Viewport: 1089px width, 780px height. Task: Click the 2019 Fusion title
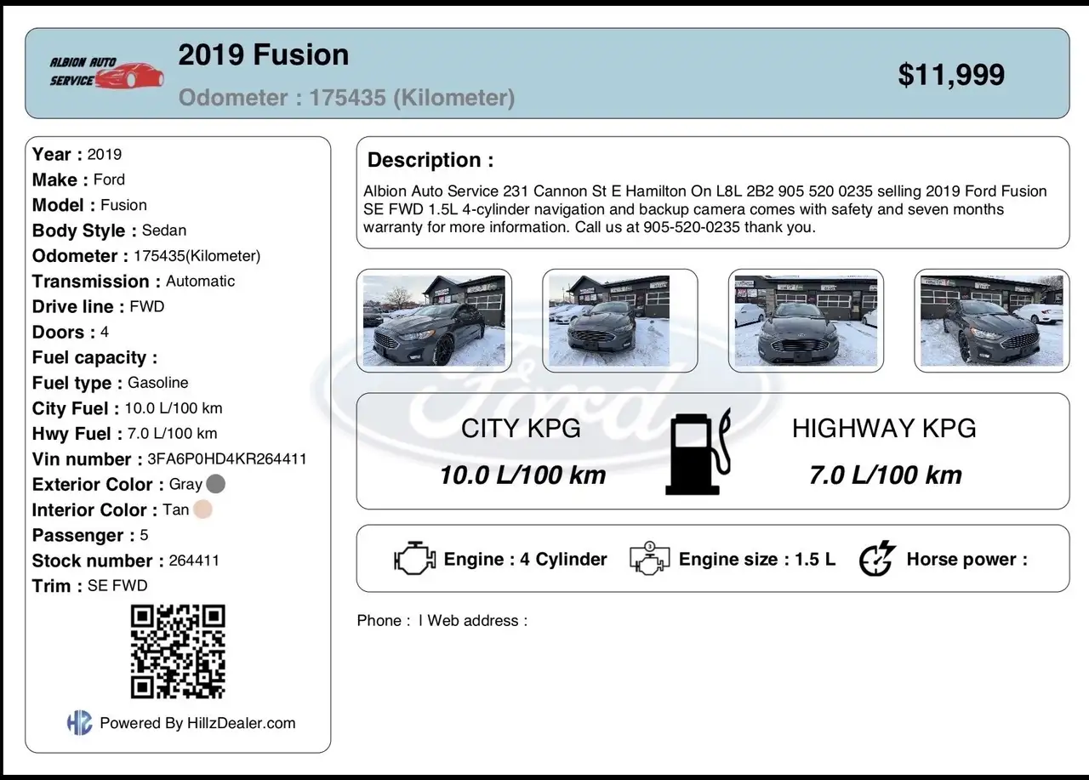click(264, 54)
